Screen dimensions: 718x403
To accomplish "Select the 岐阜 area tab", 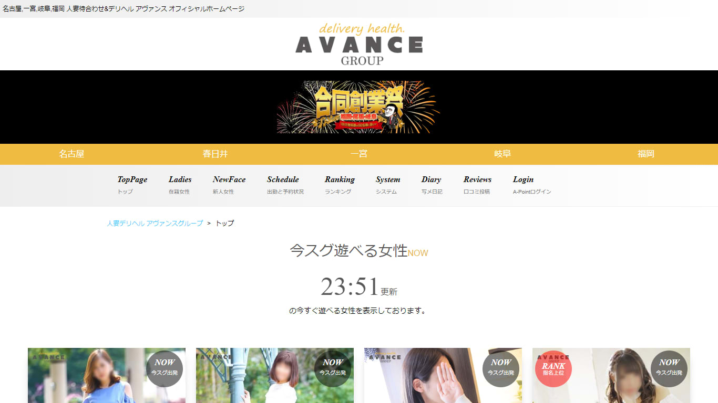I will 502,154.
